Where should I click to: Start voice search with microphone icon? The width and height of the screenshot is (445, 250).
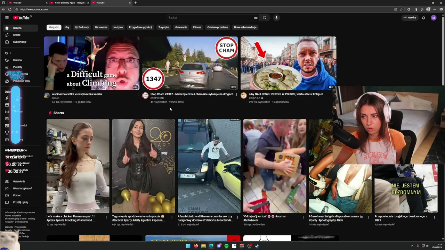pyautogui.click(x=276, y=18)
